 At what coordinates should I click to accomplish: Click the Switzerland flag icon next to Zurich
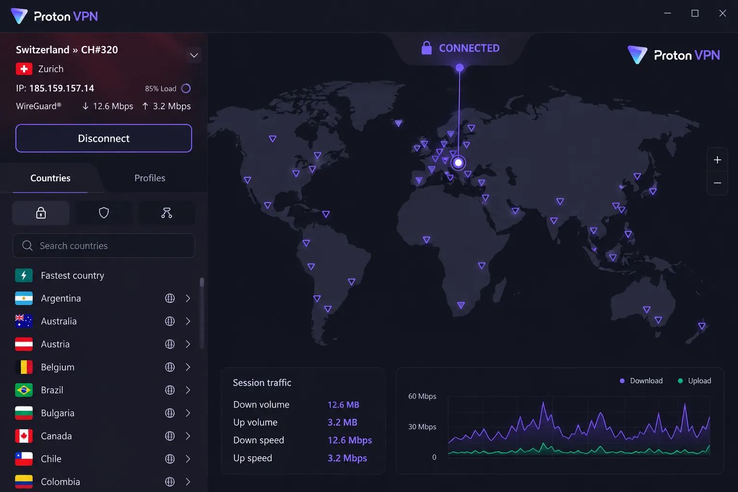[x=24, y=69]
